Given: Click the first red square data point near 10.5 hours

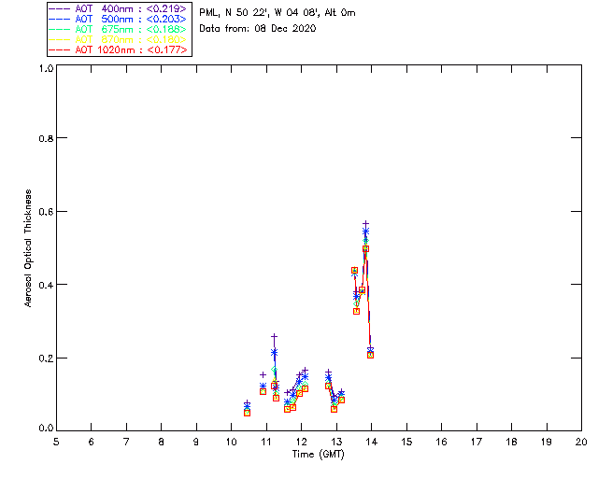Looking at the screenshot, I should click(247, 414).
